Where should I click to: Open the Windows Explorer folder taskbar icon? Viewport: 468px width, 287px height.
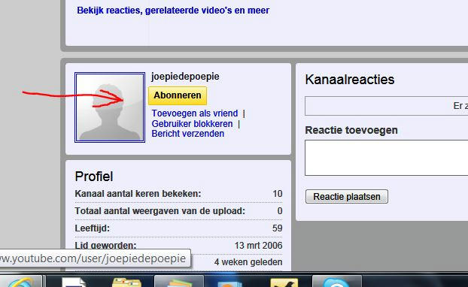[x=127, y=282]
